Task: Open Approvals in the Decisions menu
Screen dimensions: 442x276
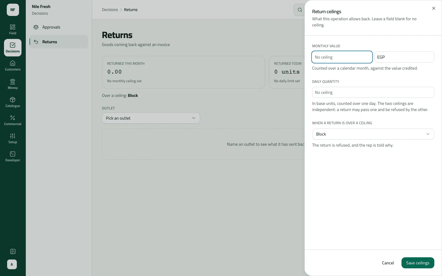Action: 59,27
